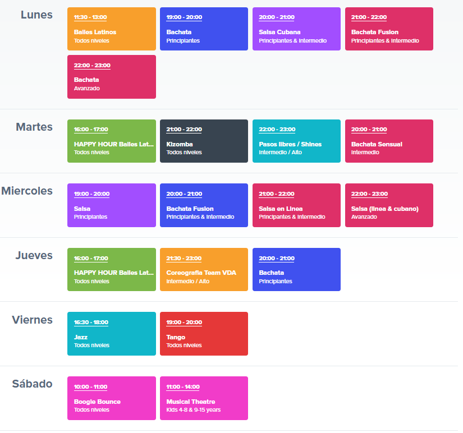Select the Tango class card

[x=204, y=334]
